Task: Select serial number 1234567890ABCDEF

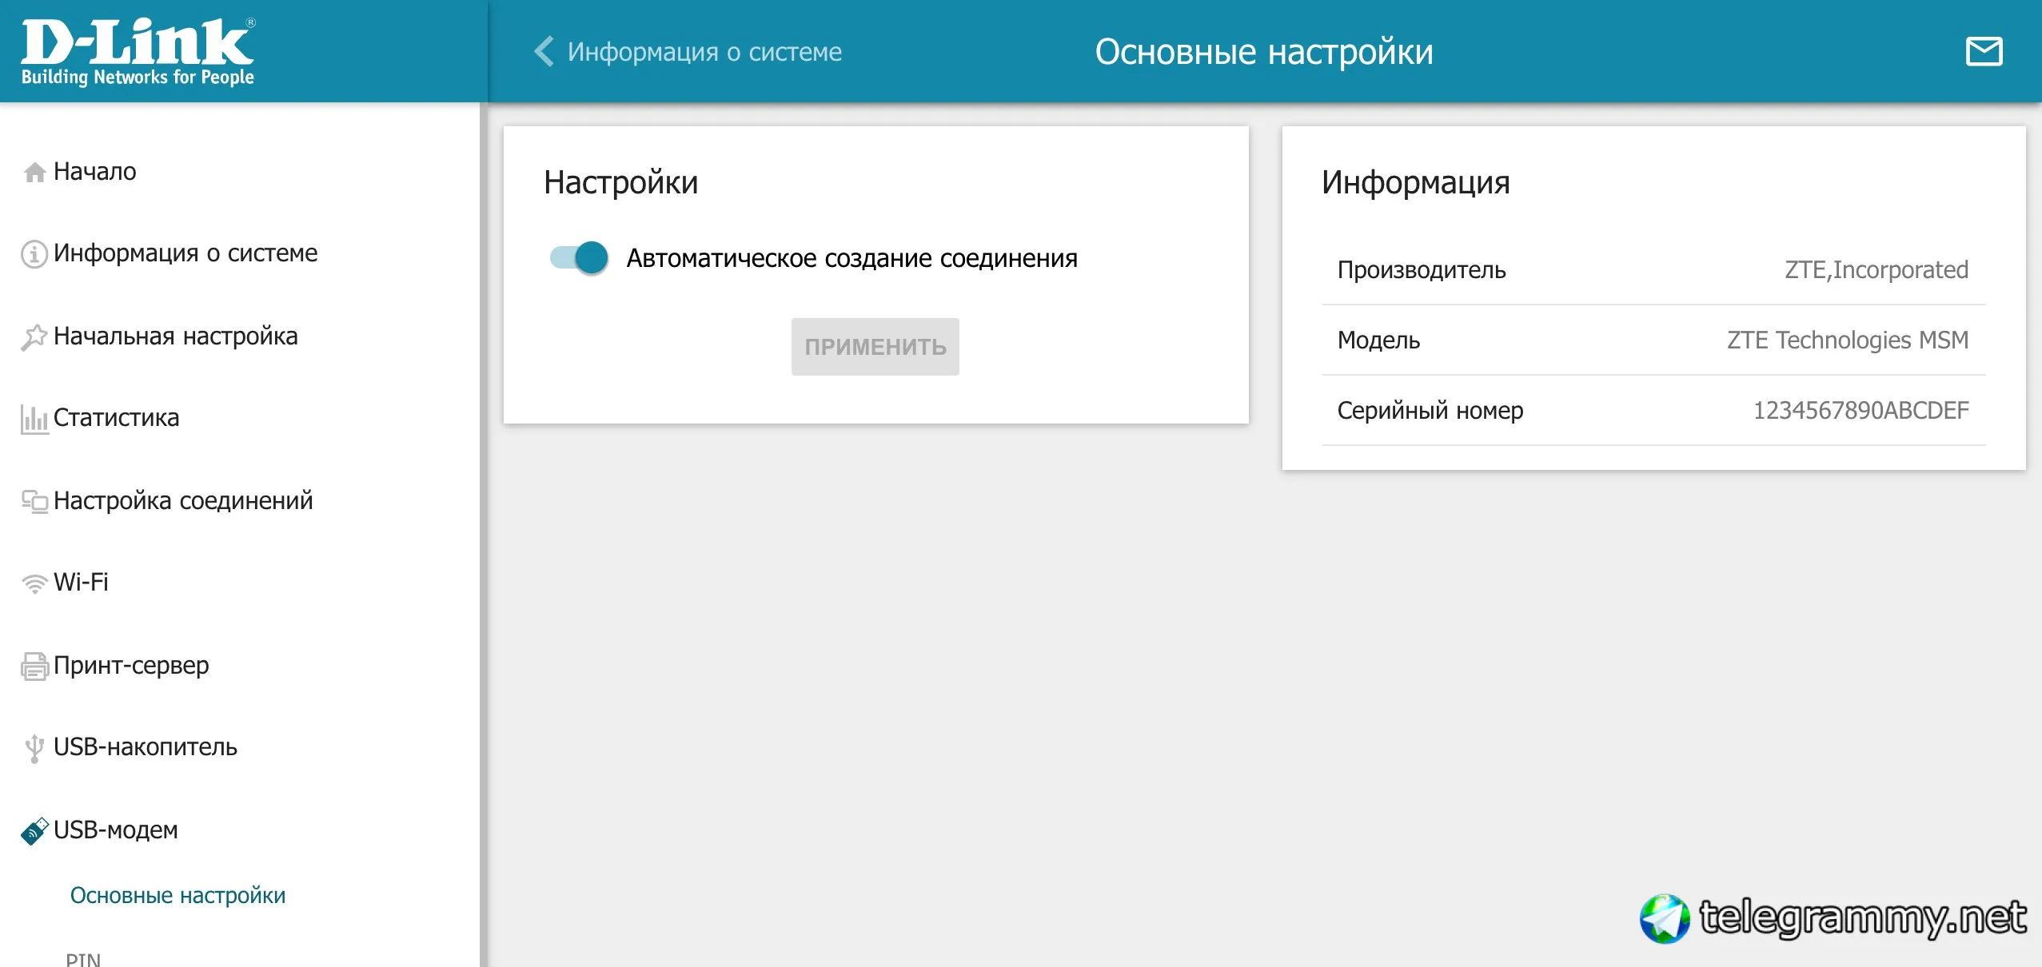Action: 1861,411
